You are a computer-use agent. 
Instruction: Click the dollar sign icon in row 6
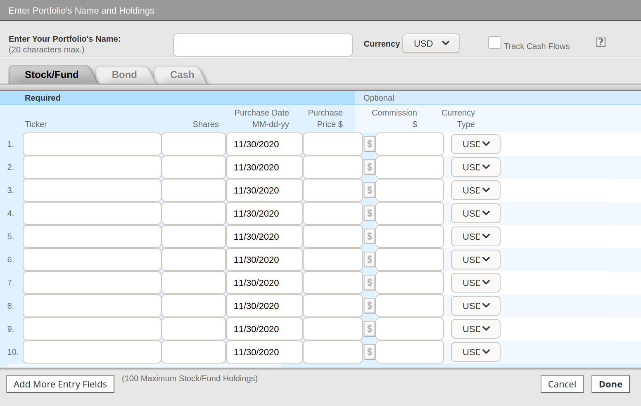(370, 260)
